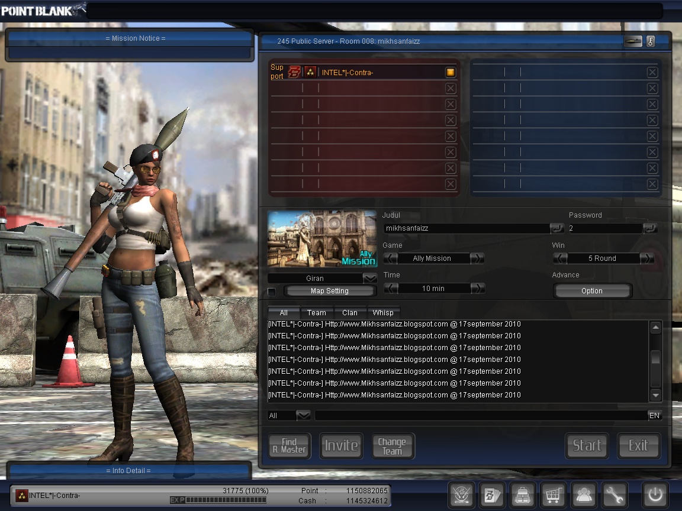Switch to the Clan chat tab

pyautogui.click(x=350, y=312)
